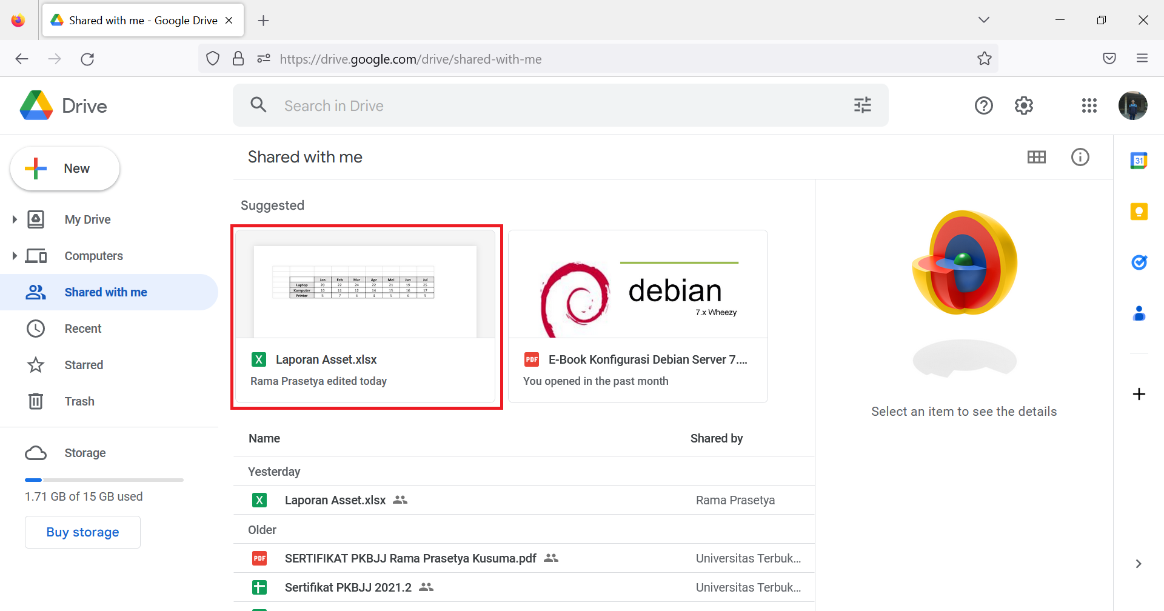This screenshot has height=611, width=1164.
Task: Open a new browser tab
Action: (263, 21)
